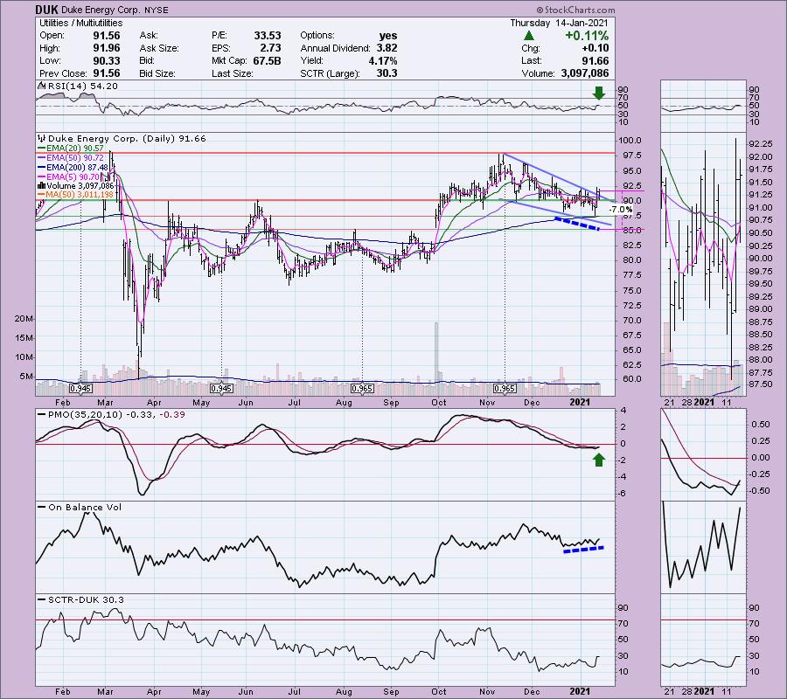
Task: Click the Last label in the header
Action: [x=531, y=60]
